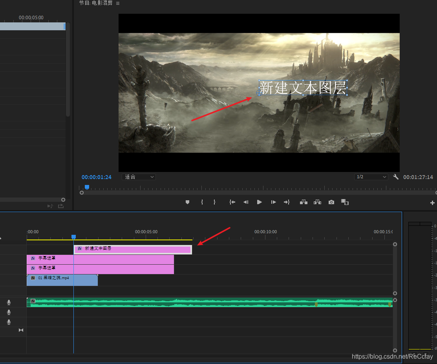The height and width of the screenshot is (364, 437).
Task: Click the bowtie icon below the mic icons
Action: coord(21,330)
